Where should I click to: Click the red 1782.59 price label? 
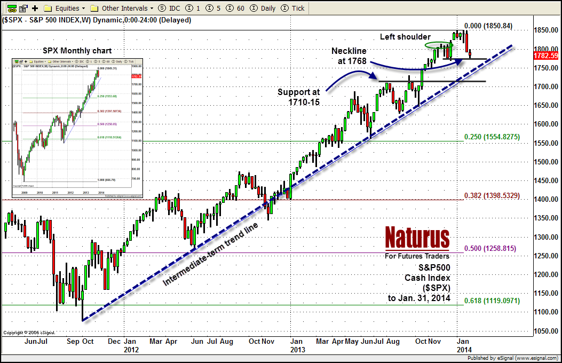(548, 54)
